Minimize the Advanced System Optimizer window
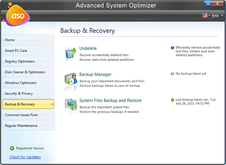The width and height of the screenshot is (226, 165). pyautogui.click(x=207, y=3)
